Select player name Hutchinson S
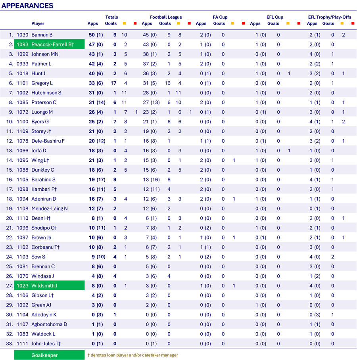Image resolution: width=357 pixels, height=360 pixels. (46, 93)
